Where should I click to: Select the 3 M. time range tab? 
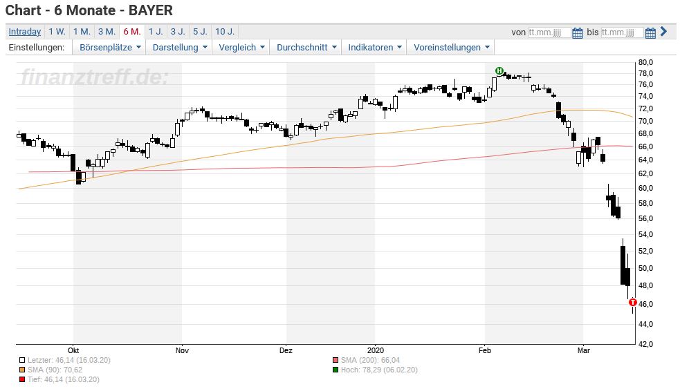[107, 32]
